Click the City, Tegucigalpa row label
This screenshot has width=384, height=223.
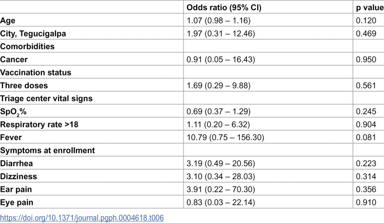click(x=33, y=34)
